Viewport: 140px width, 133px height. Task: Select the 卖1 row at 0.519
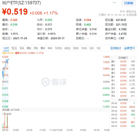123,77
